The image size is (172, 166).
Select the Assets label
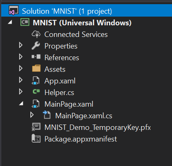(x=55, y=69)
